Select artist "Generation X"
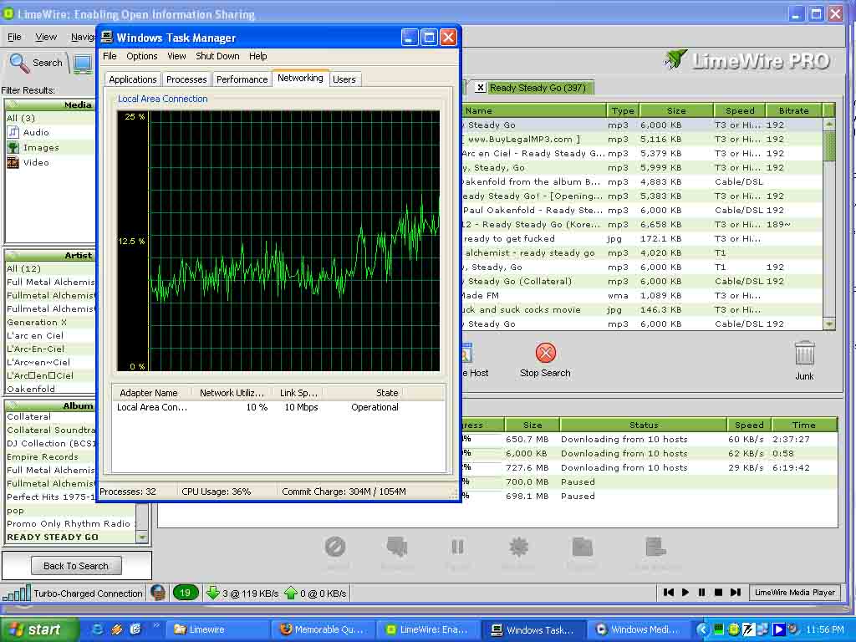856x642 pixels. [x=50, y=322]
